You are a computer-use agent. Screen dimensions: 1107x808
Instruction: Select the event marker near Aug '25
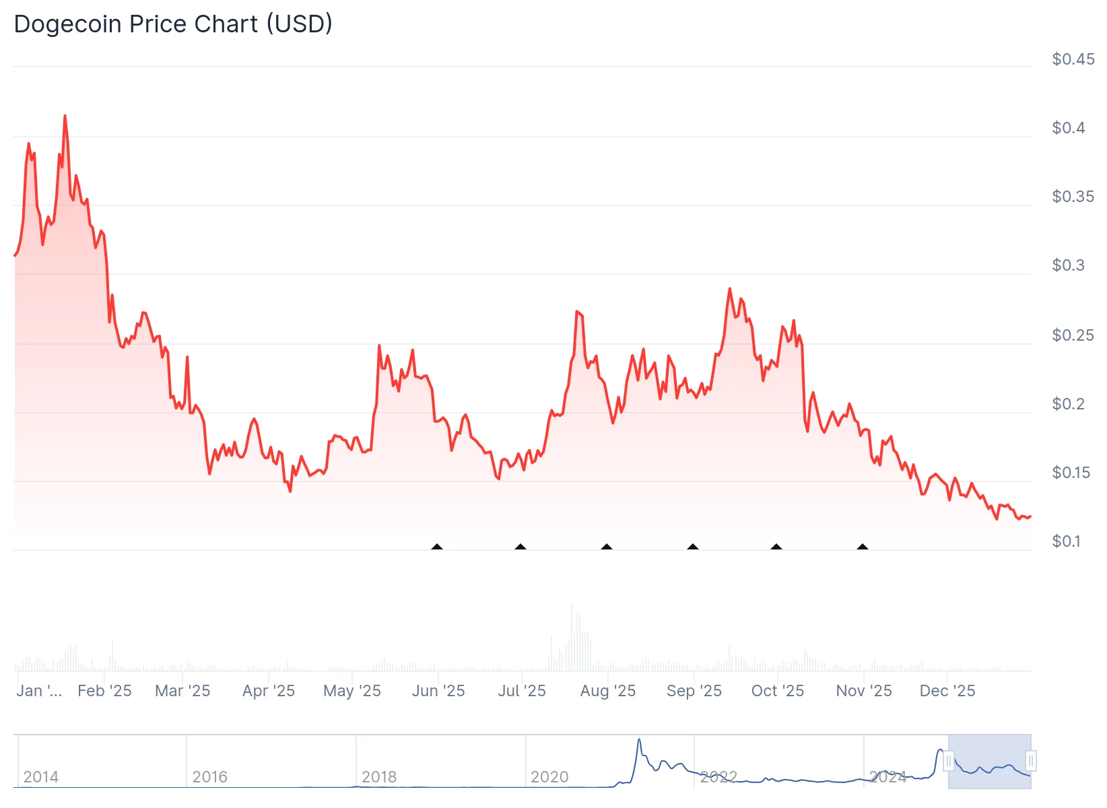(x=607, y=547)
